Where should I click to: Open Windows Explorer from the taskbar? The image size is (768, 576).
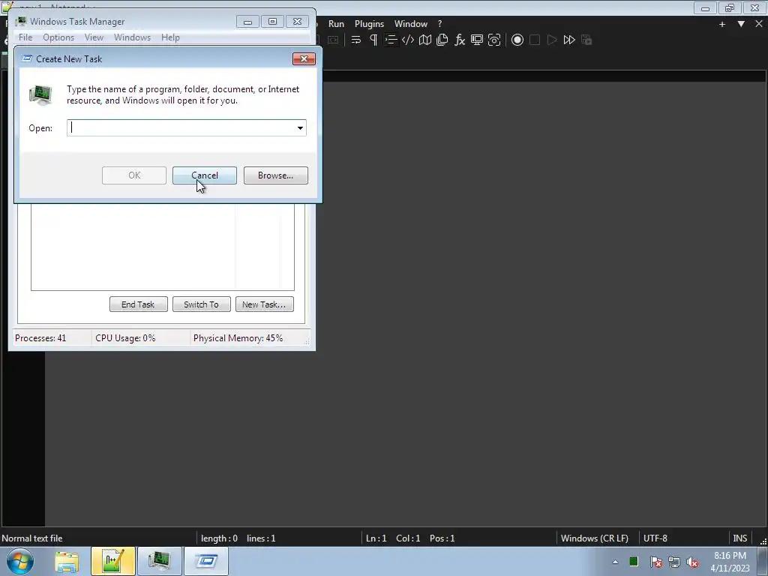(67, 561)
